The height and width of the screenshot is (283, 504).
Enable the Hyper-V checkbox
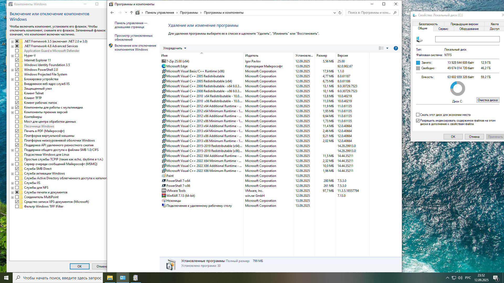point(17,56)
